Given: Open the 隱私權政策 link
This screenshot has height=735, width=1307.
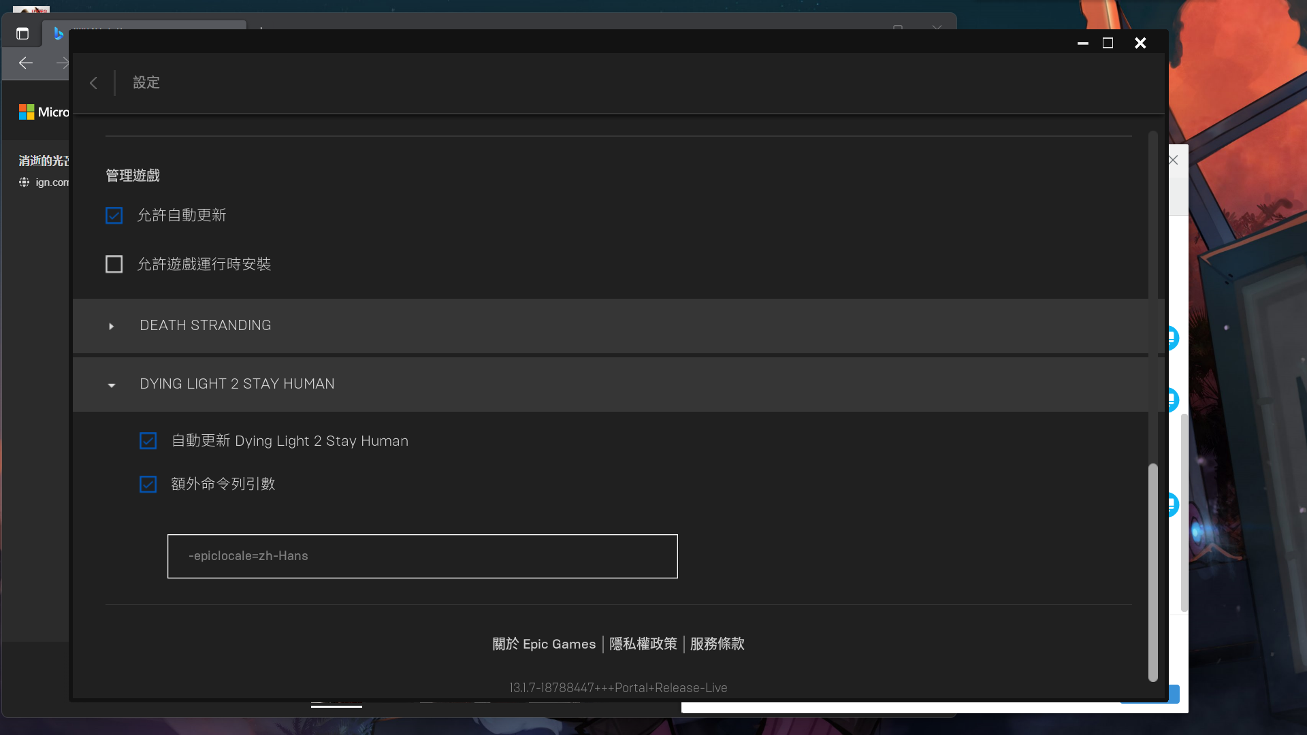Looking at the screenshot, I should (643, 644).
